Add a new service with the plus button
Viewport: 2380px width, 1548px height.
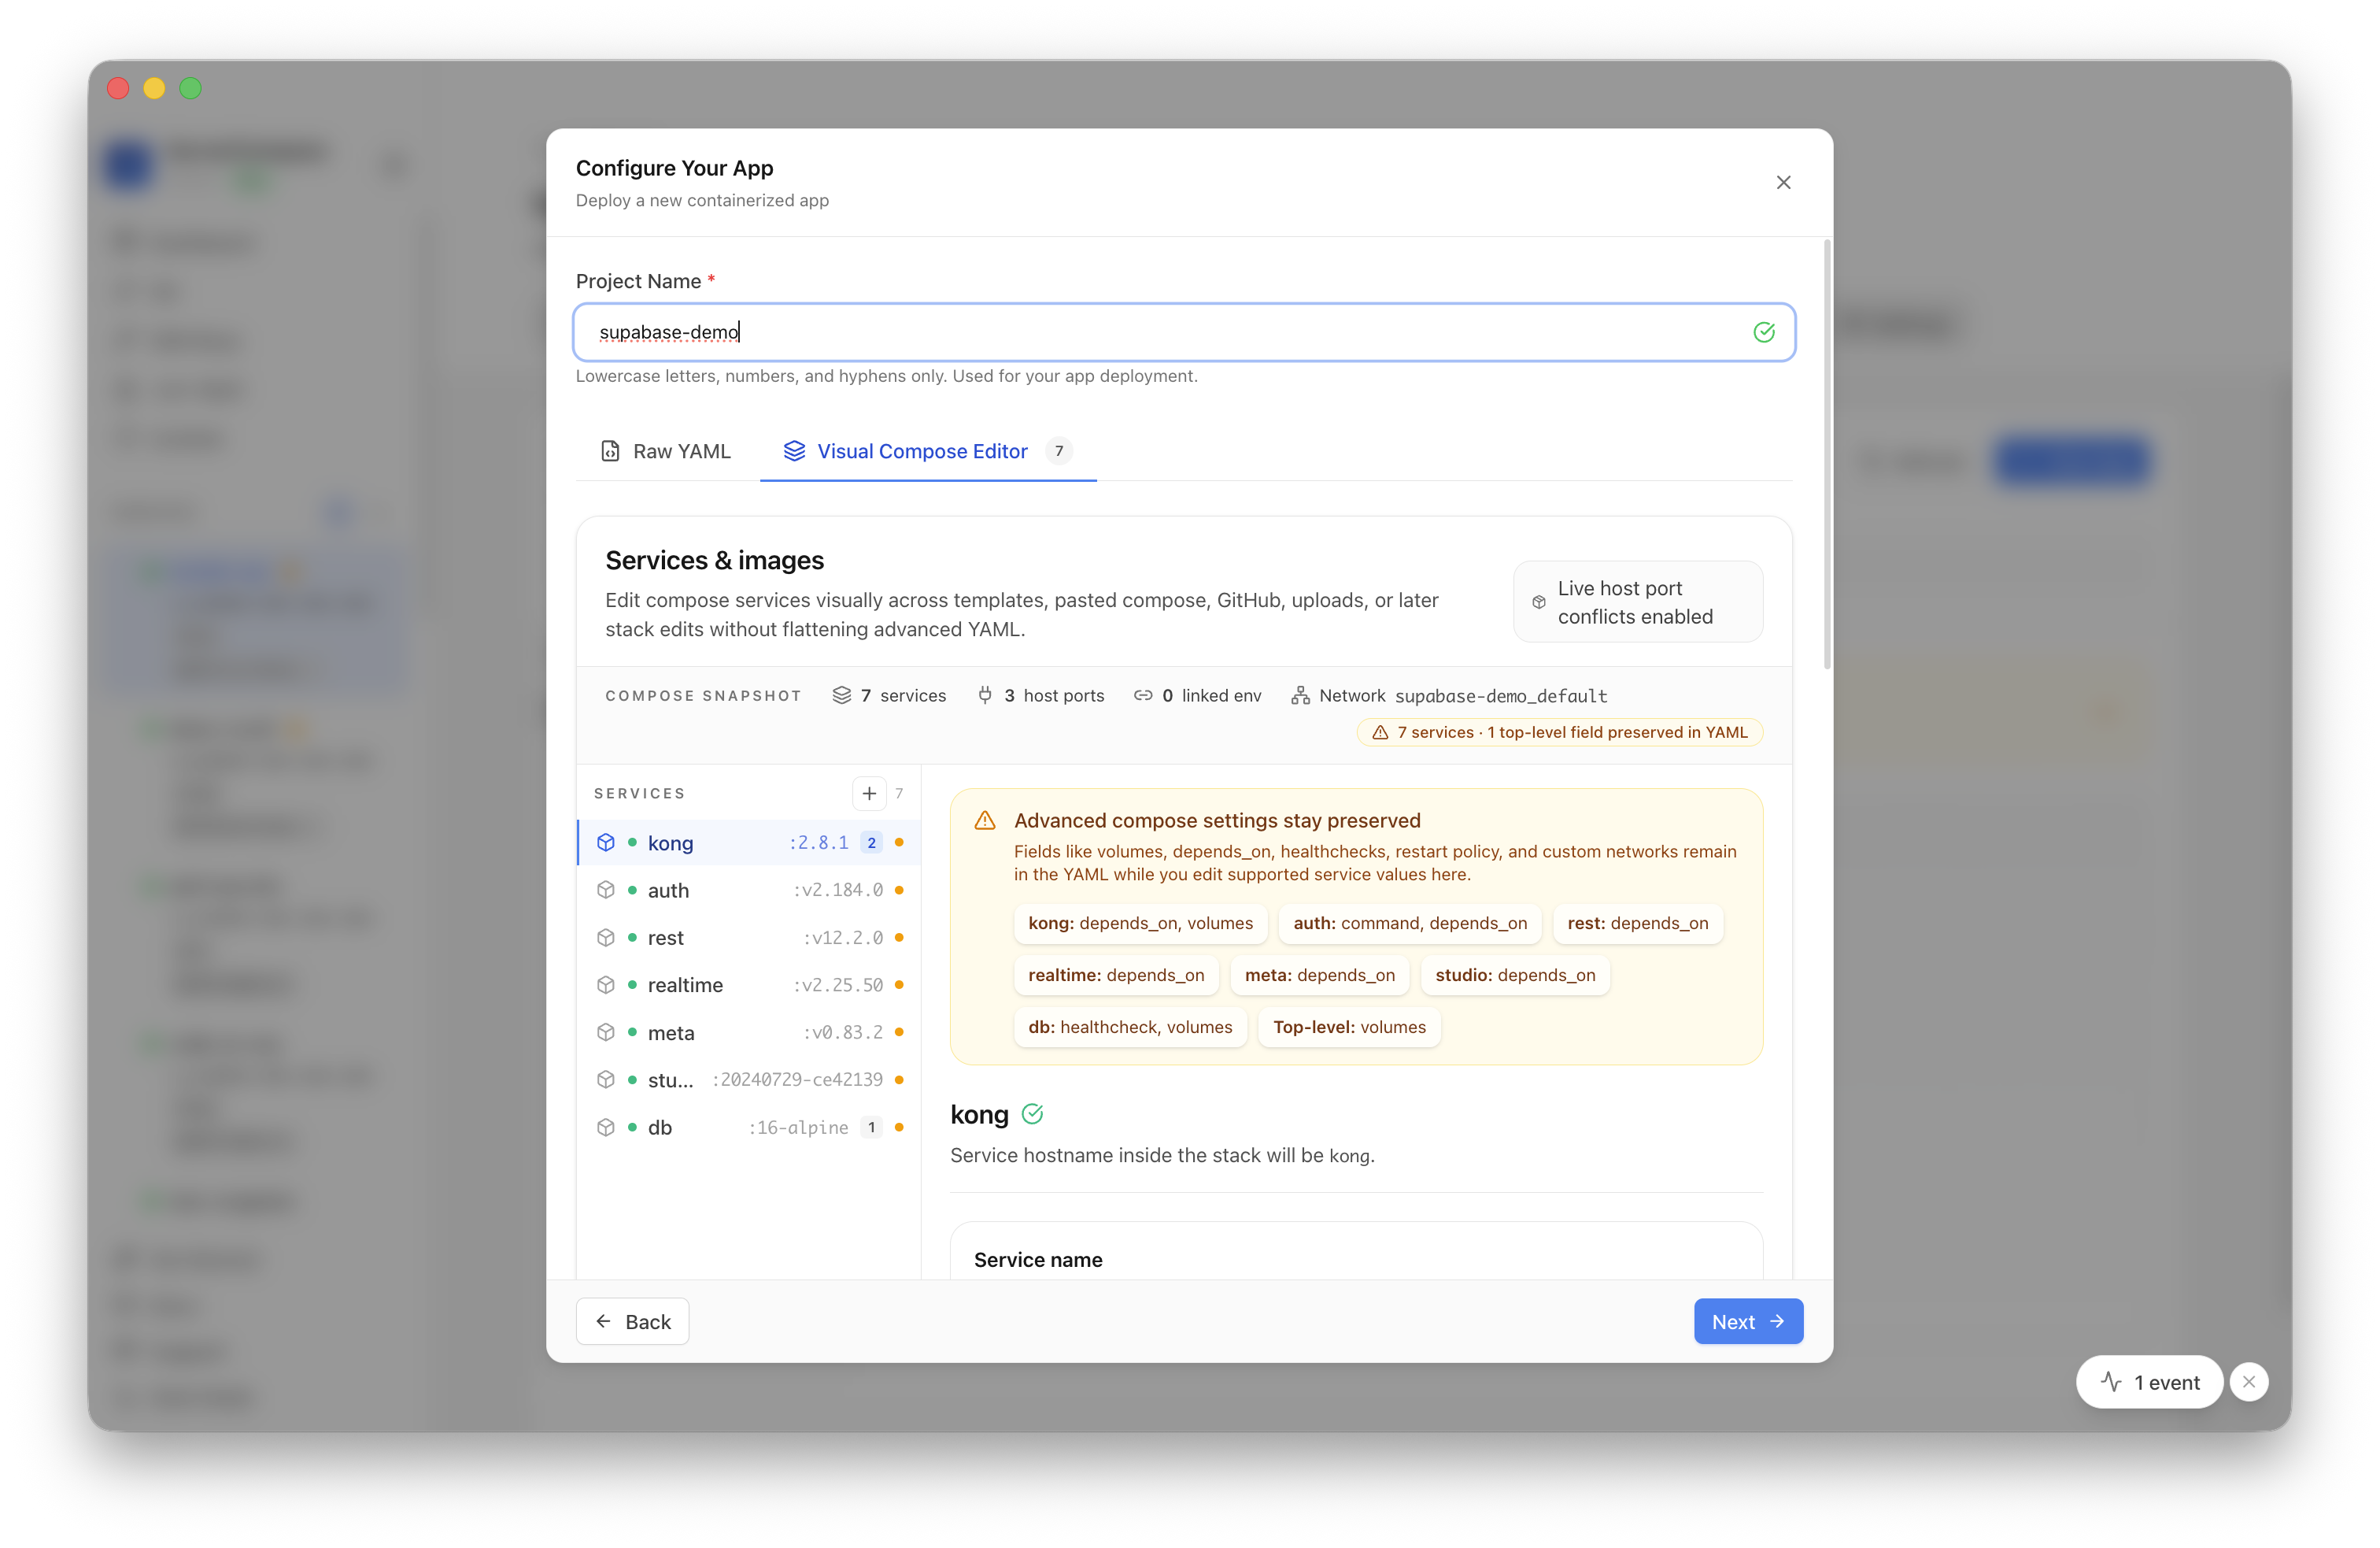[869, 794]
